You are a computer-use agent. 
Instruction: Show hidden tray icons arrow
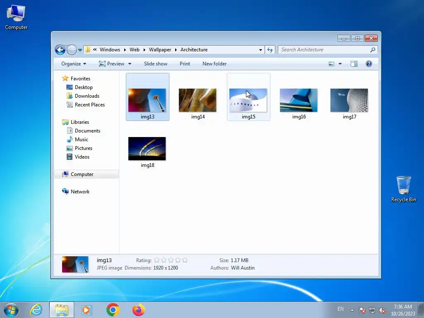pos(352,310)
